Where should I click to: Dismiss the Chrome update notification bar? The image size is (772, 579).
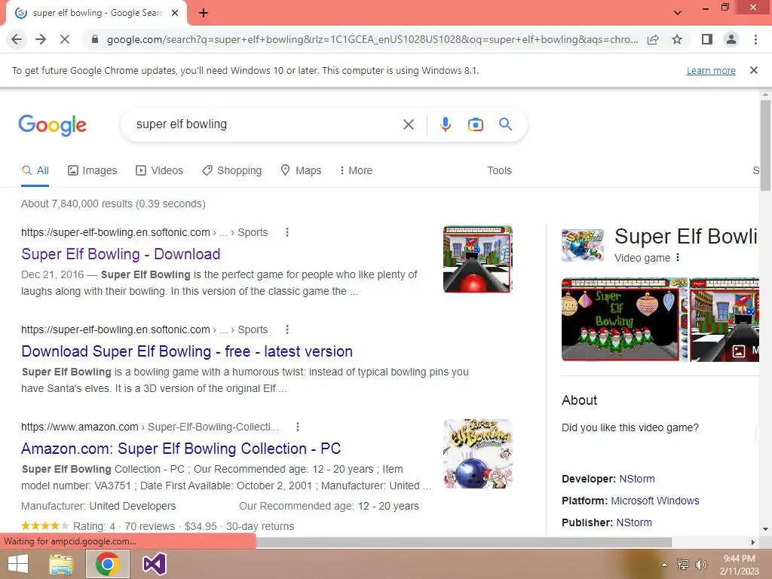753,70
